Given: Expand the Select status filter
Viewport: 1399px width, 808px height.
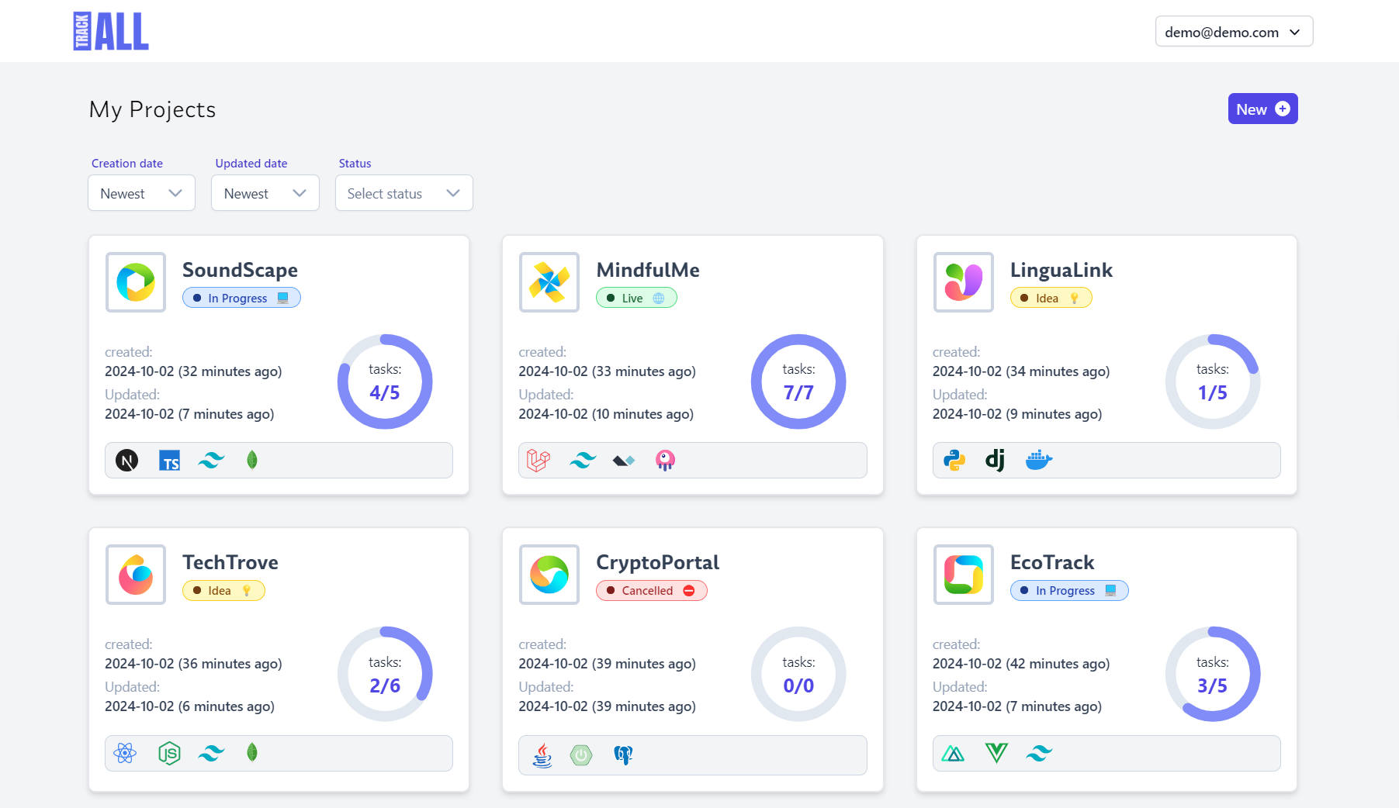Looking at the screenshot, I should [x=403, y=193].
